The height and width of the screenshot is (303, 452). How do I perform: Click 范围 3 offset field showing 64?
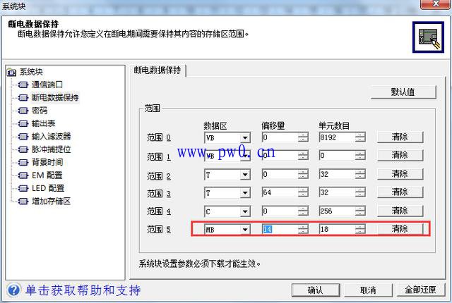pyautogui.click(x=280, y=192)
